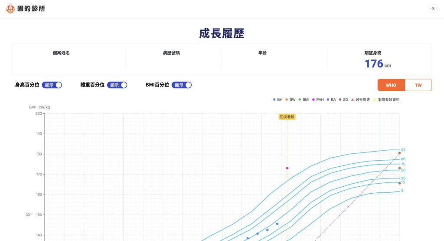Click the 初次看診 marker label

coord(287,117)
